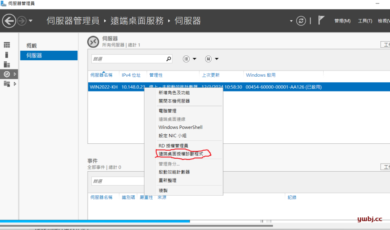Open 概觀 overview page
The height and width of the screenshot is (230, 390).
click(x=32, y=46)
